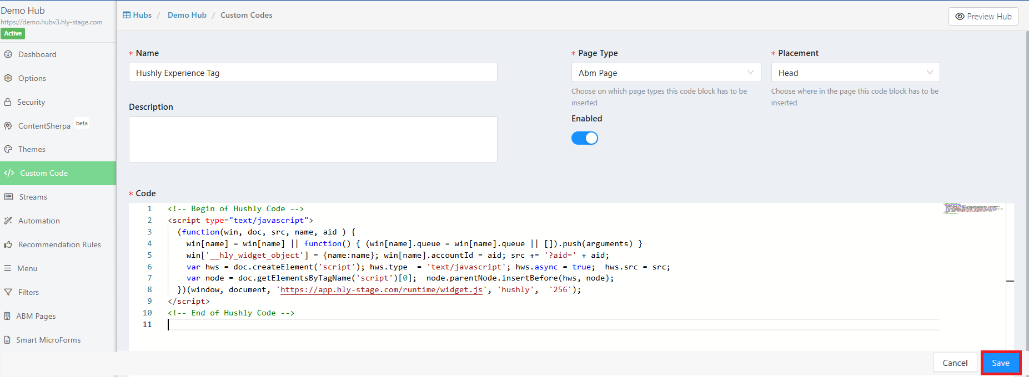Open Smart MicroForms
Screen dimensions: 1029x377
pos(58,340)
